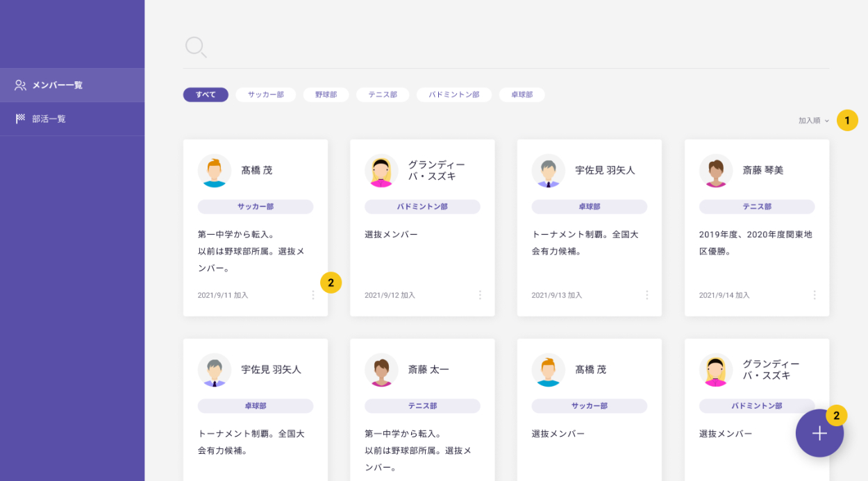The image size is (868, 481).
Task: Click the members icon beside メンバー一覧
Action: point(20,85)
